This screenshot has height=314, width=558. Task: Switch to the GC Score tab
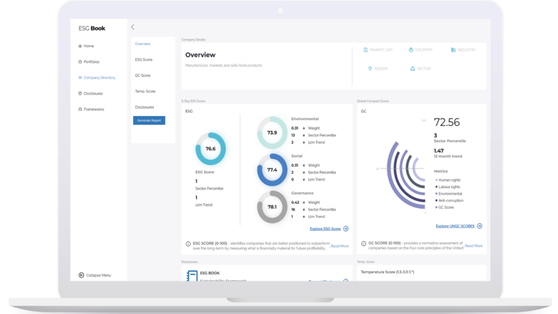tap(143, 75)
